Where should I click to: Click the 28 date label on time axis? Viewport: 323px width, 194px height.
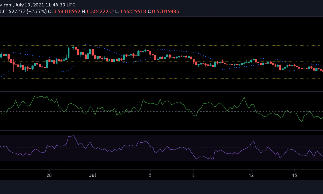point(49,175)
